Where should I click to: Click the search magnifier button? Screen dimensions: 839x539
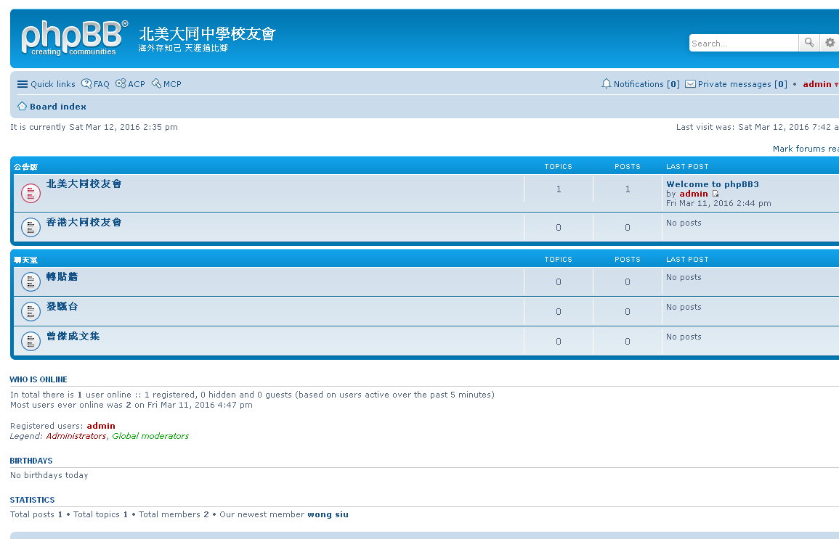[808, 44]
